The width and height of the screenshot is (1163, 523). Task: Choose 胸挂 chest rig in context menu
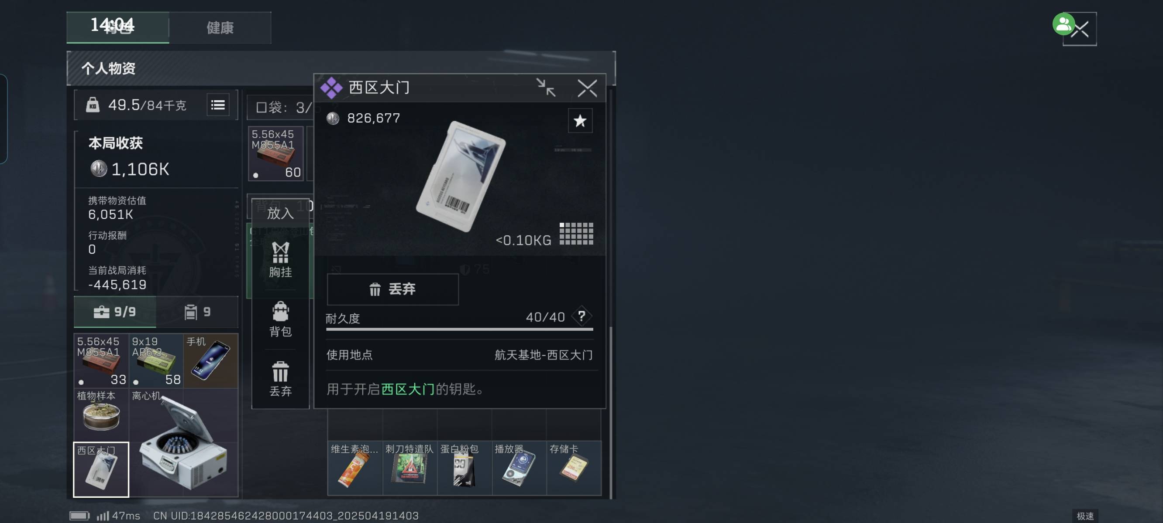280,260
